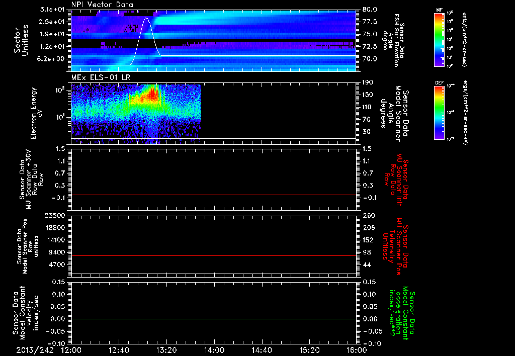Click the 150 scanner angle tick value
The width and height of the screenshot is (515, 356).
click(368, 95)
